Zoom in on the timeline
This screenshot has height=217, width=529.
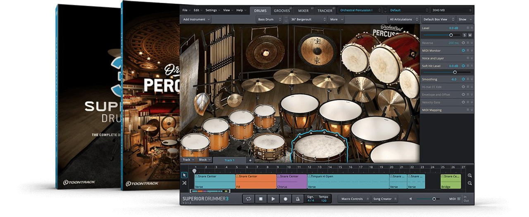click(x=470, y=175)
